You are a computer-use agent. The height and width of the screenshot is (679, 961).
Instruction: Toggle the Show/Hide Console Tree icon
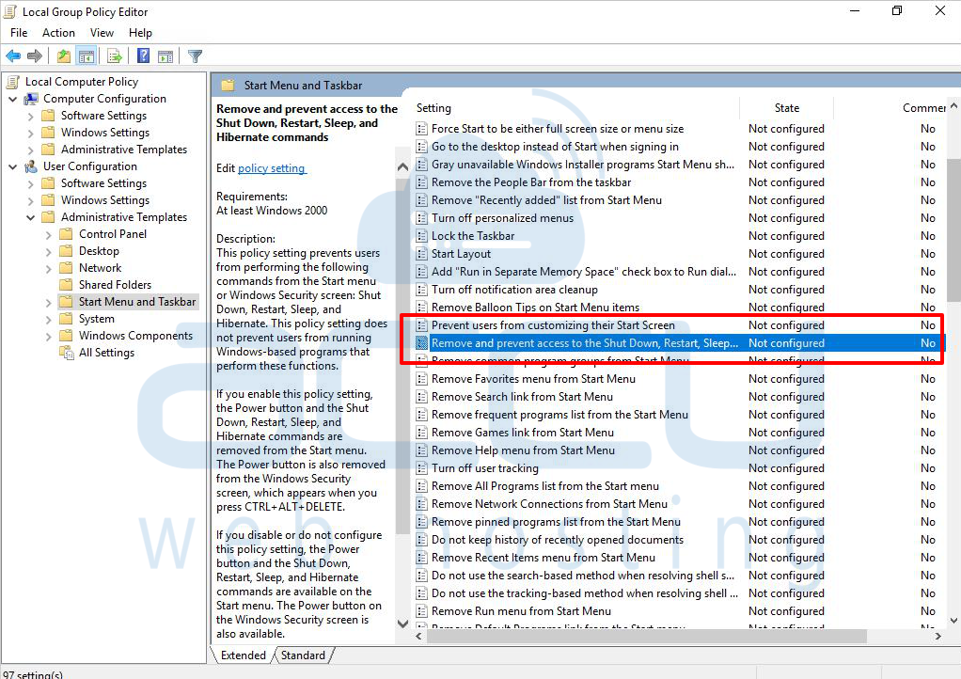(87, 55)
